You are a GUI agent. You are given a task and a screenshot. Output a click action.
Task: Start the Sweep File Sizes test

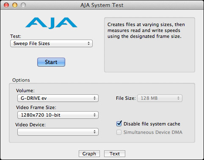(x=51, y=62)
